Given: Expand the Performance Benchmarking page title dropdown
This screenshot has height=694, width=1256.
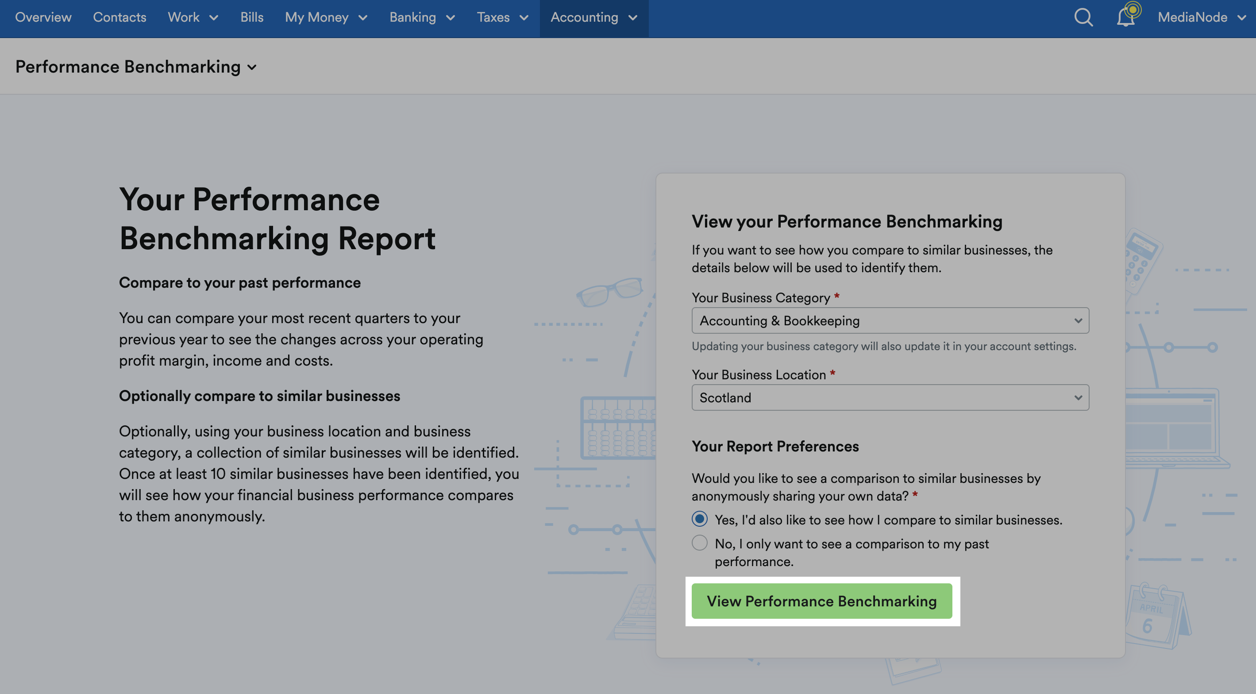Looking at the screenshot, I should point(136,67).
